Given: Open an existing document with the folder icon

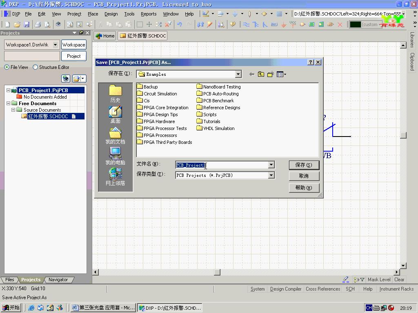Looking at the screenshot, I should coord(17,24).
